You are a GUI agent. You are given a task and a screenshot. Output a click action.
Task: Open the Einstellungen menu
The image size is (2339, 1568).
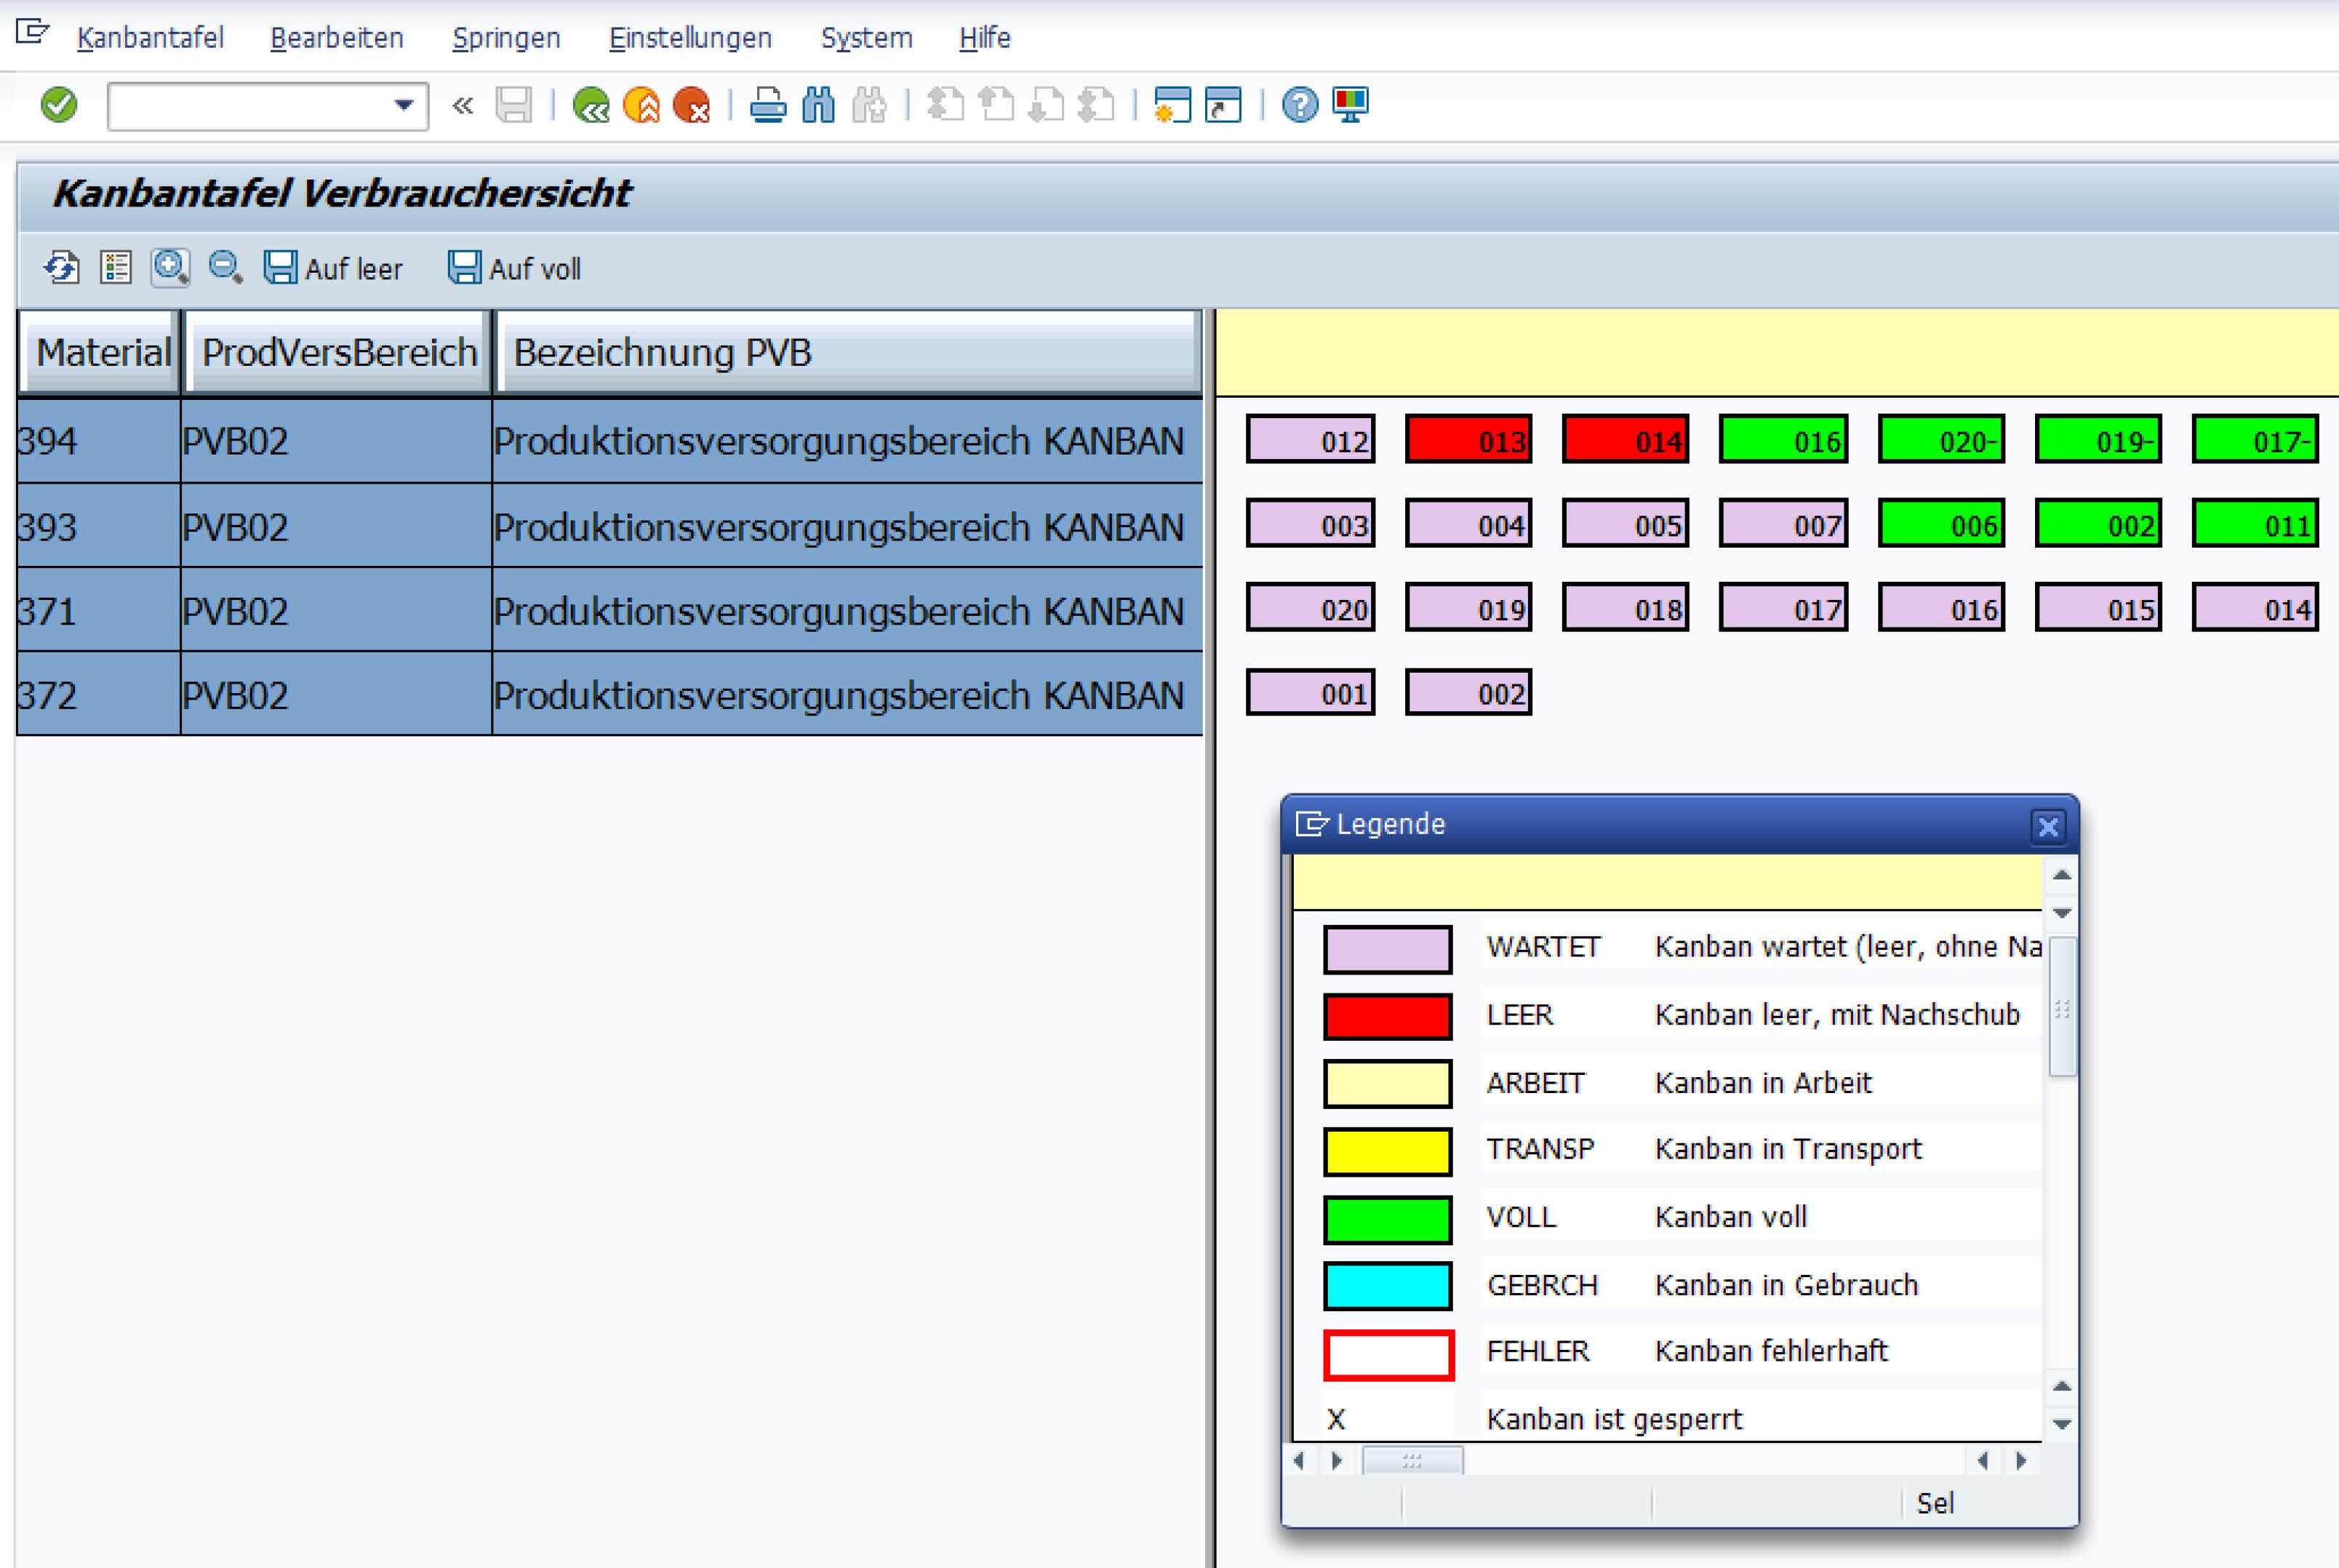(x=690, y=38)
